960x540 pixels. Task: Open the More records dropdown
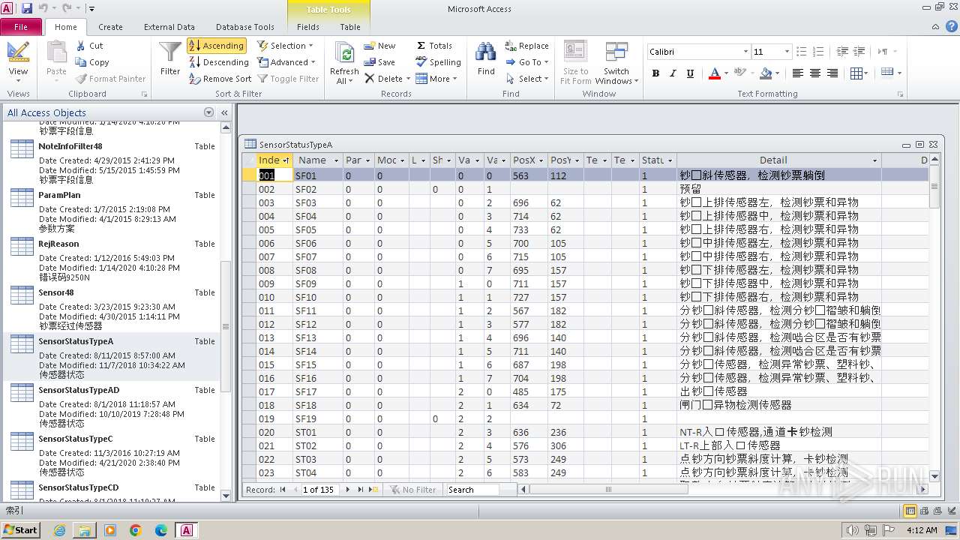(436, 79)
